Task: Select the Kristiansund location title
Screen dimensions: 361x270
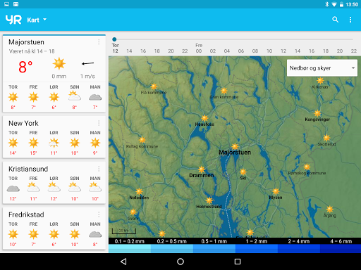Action: point(28,169)
